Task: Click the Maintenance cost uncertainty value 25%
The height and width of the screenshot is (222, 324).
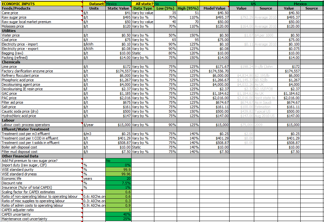Action: pos(118,219)
